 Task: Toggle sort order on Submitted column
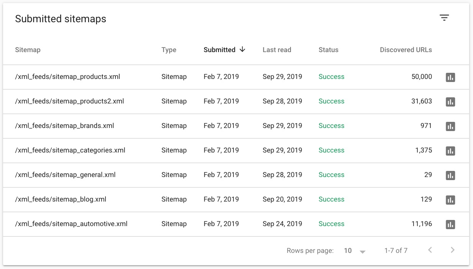pos(224,50)
